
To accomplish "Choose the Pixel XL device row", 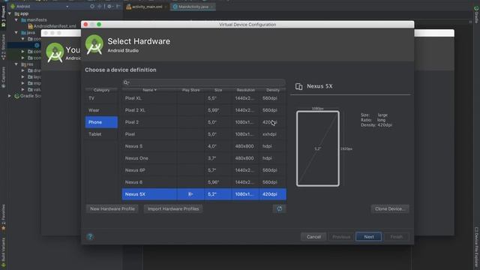I will pos(204,98).
